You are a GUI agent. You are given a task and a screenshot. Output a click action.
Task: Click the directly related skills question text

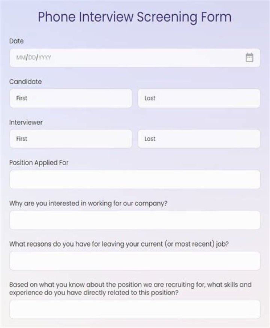click(130, 288)
